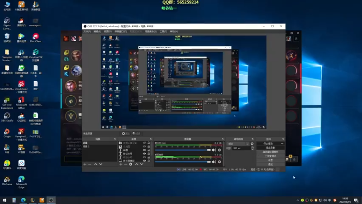Move the selected source up
This screenshot has width=362, height=204.
pos(137,164)
